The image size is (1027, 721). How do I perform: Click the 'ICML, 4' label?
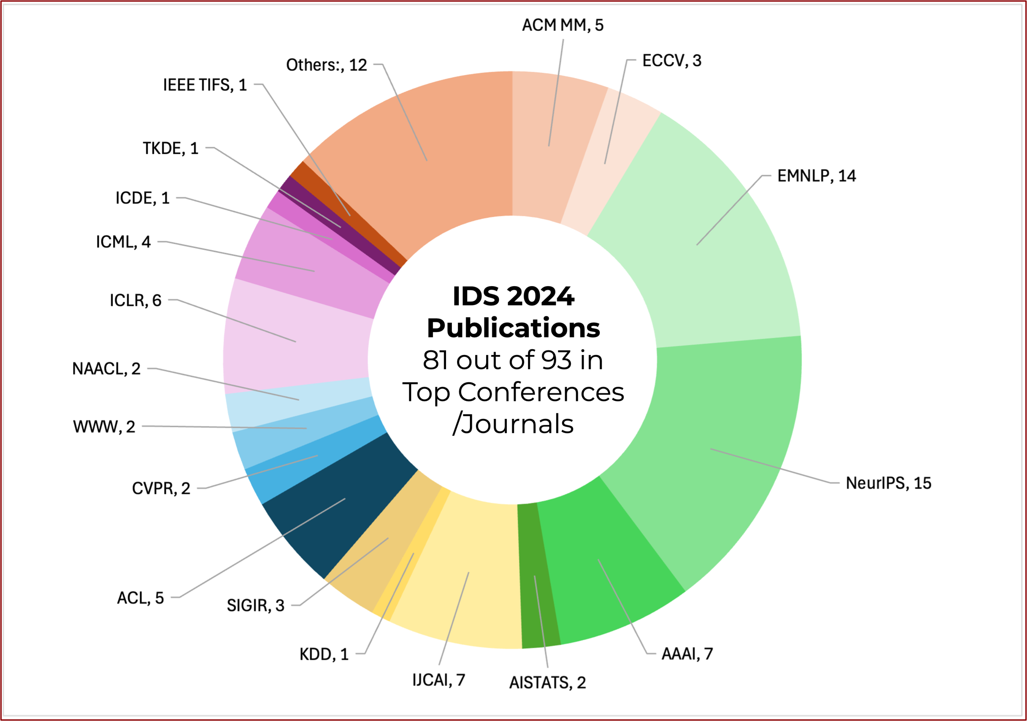pyautogui.click(x=123, y=242)
